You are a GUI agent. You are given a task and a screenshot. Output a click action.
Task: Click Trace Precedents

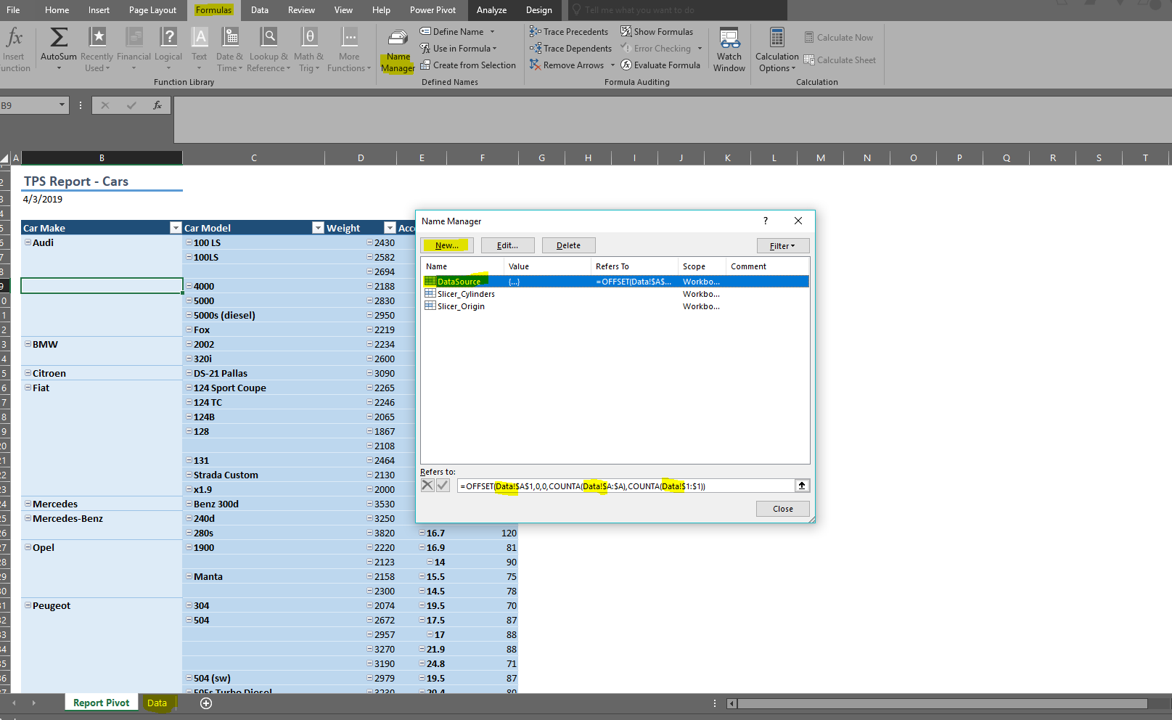pyautogui.click(x=569, y=31)
